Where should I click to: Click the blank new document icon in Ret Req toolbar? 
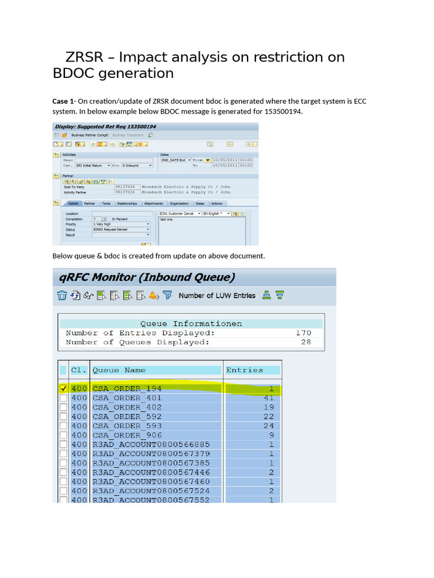pyautogui.click(x=58, y=144)
